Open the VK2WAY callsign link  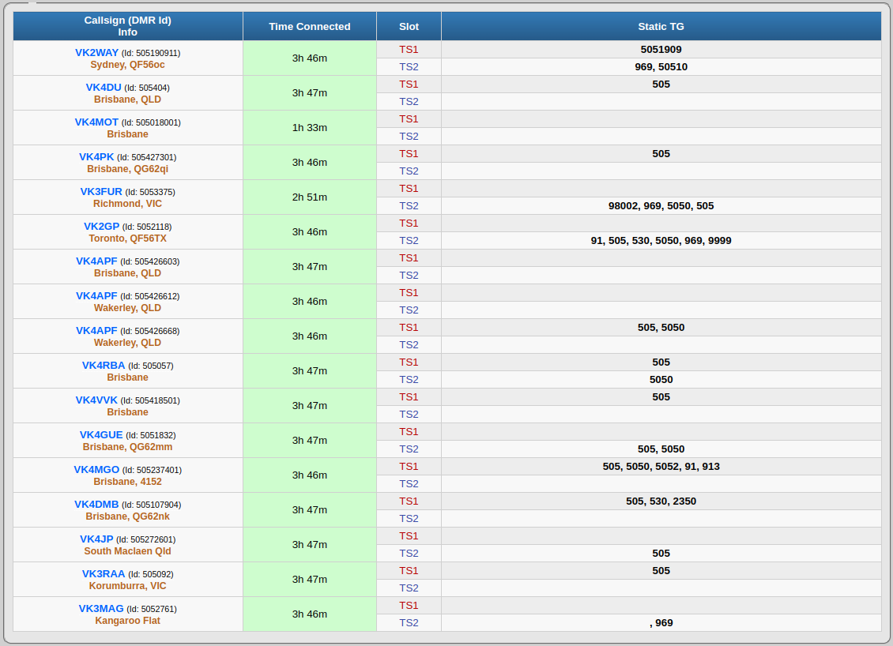click(96, 53)
